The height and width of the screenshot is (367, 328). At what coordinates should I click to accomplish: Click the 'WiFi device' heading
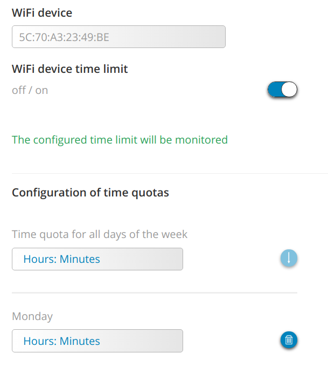tap(42, 12)
